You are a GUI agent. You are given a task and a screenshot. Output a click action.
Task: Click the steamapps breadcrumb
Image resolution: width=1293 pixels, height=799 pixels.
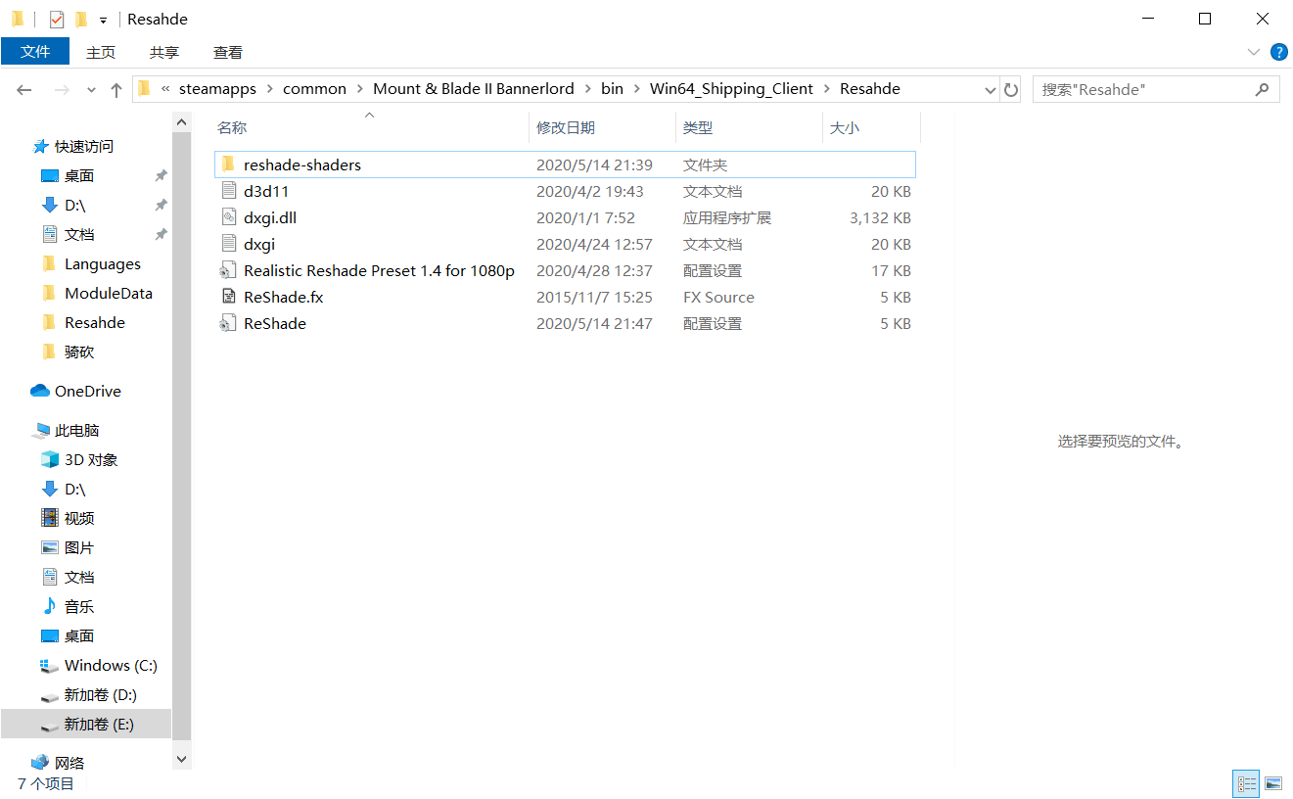coord(217,88)
